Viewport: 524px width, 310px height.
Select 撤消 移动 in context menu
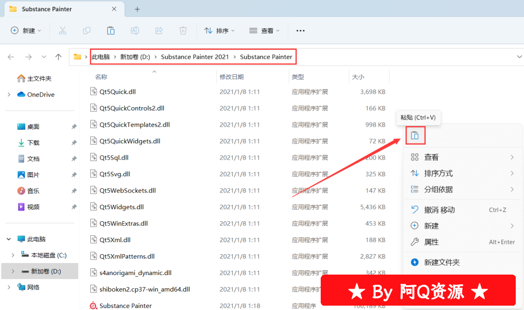[440, 210]
